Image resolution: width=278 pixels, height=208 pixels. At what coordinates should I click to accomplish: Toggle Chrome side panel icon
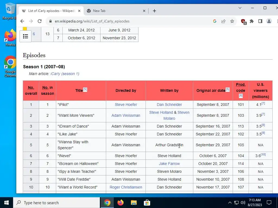click(x=260, y=21)
